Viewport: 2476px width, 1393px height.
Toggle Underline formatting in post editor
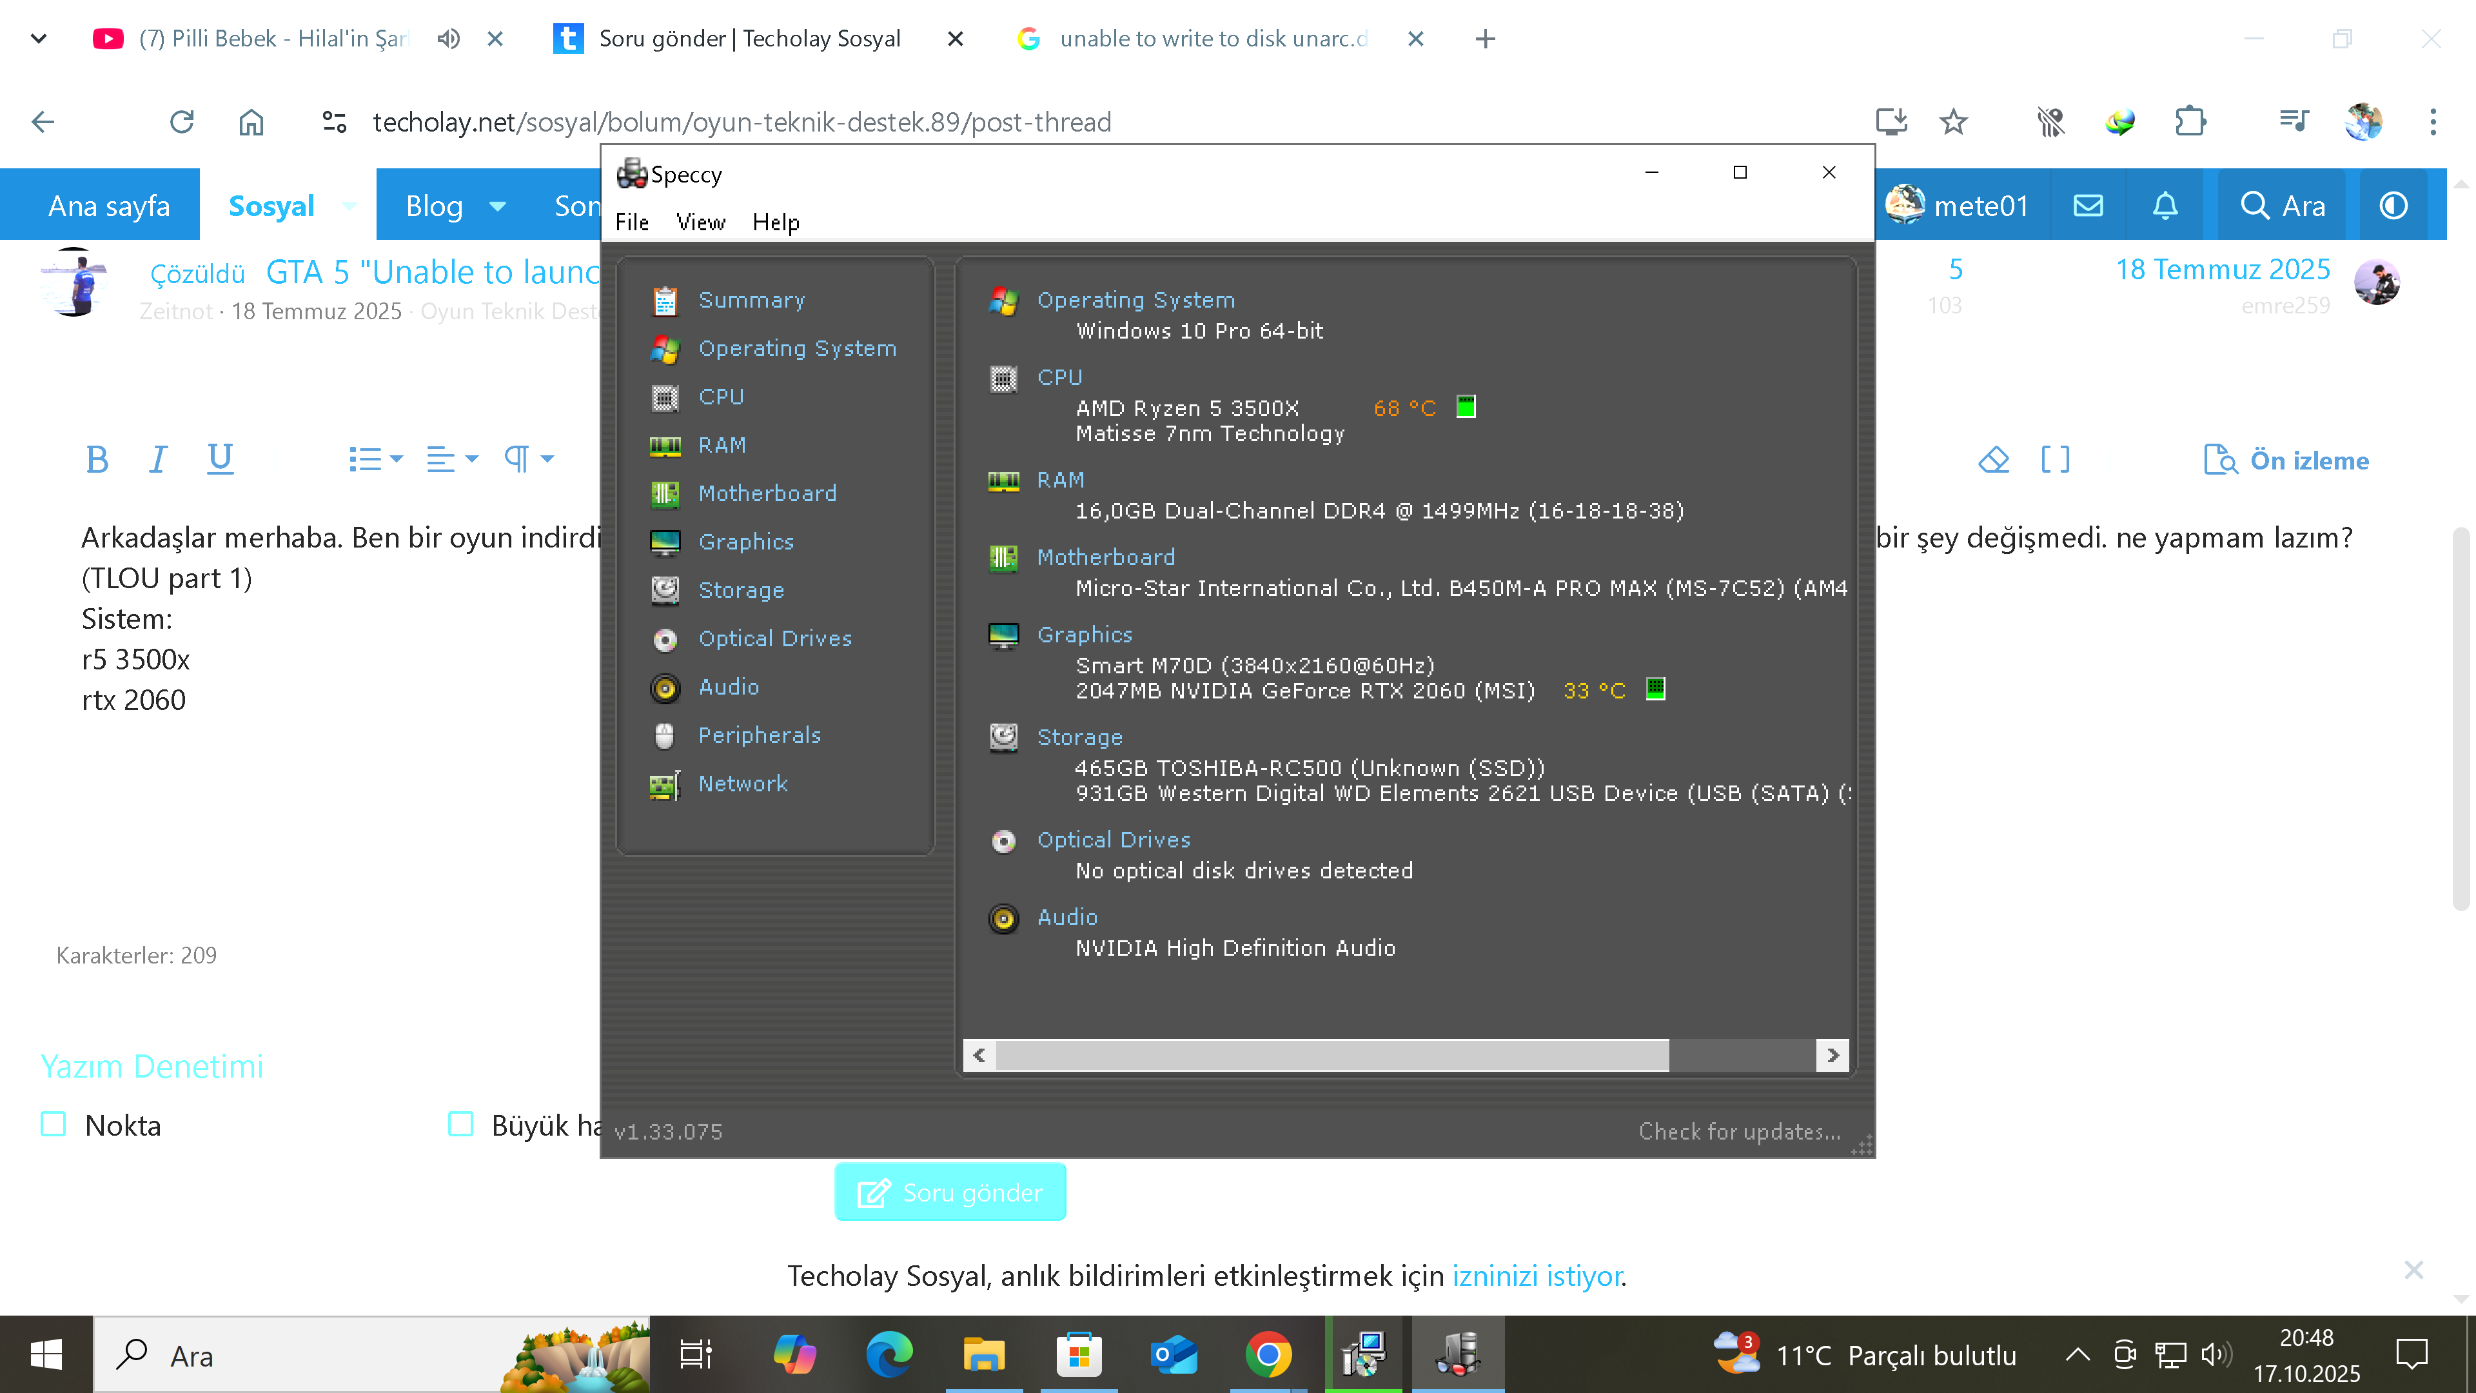220,460
